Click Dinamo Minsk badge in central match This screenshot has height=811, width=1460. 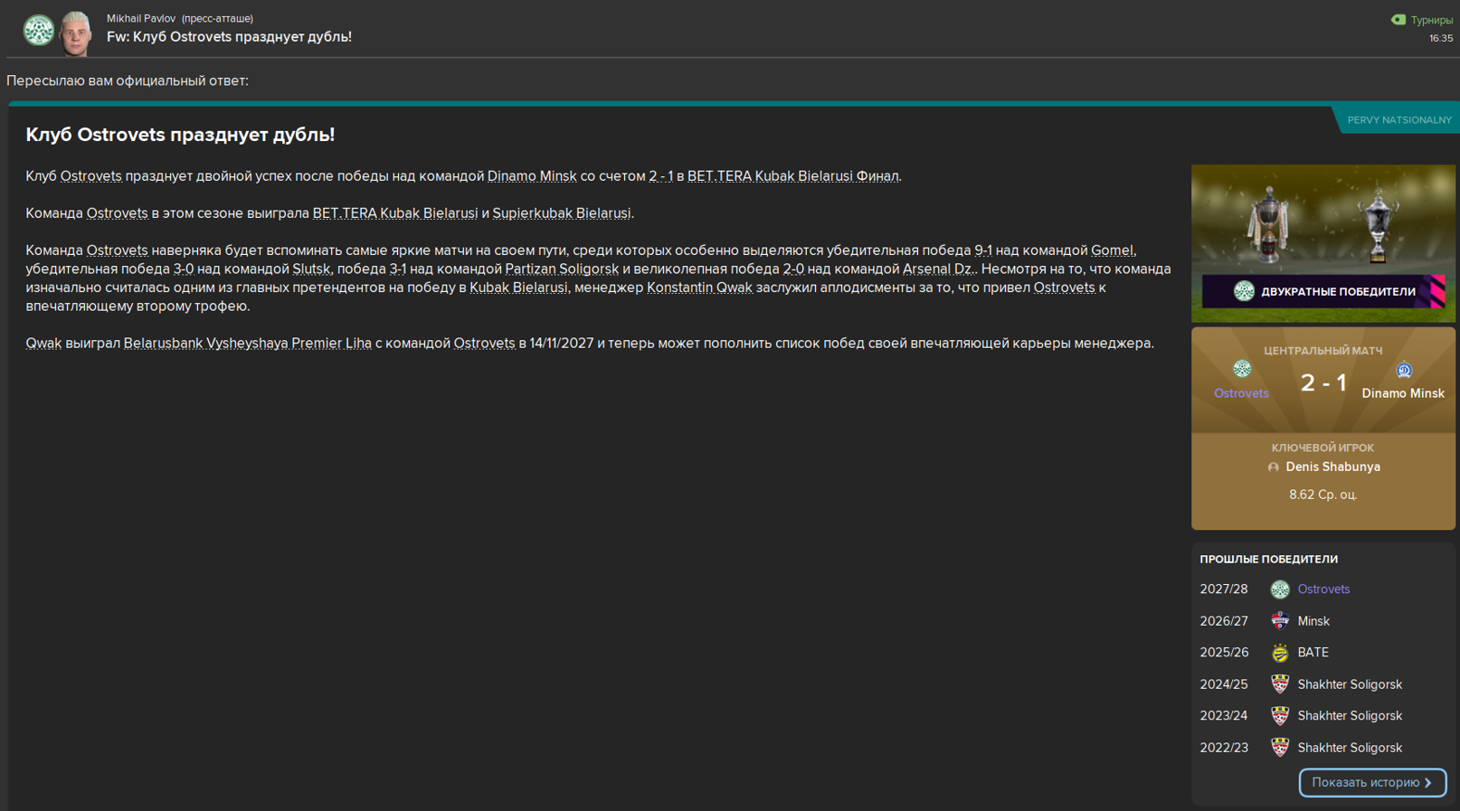(1403, 369)
